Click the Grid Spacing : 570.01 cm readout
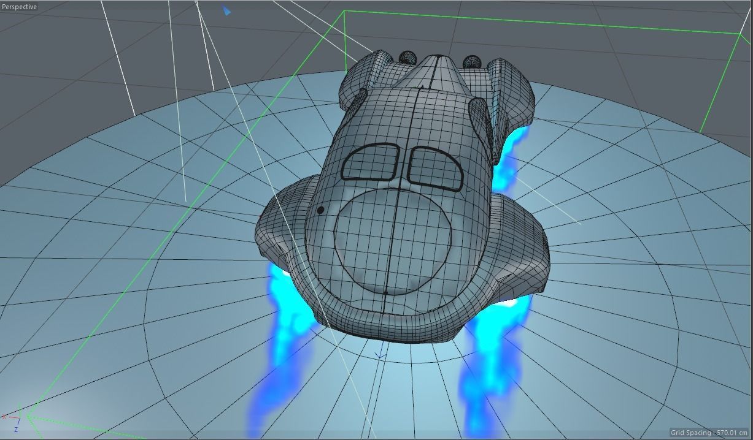 [x=709, y=433]
